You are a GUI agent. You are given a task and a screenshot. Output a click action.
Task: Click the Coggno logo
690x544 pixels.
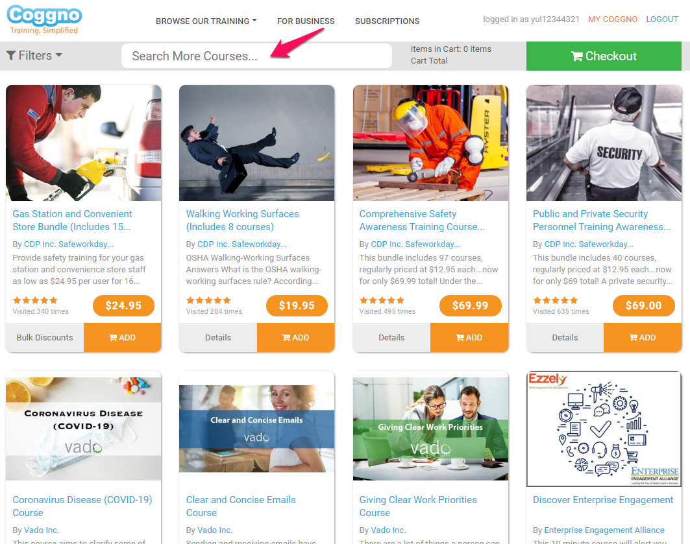(x=44, y=19)
